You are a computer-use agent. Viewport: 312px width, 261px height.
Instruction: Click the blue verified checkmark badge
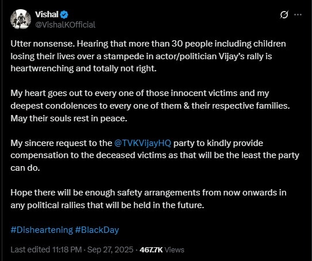64,14
